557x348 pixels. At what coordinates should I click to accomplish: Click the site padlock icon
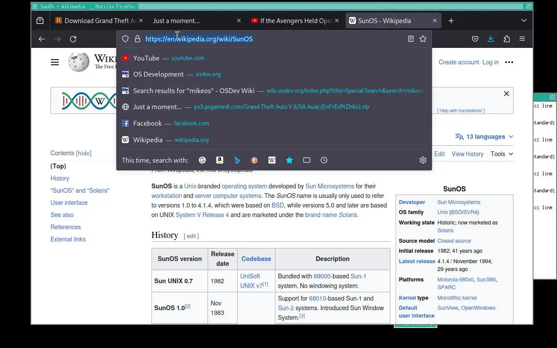[x=138, y=39]
